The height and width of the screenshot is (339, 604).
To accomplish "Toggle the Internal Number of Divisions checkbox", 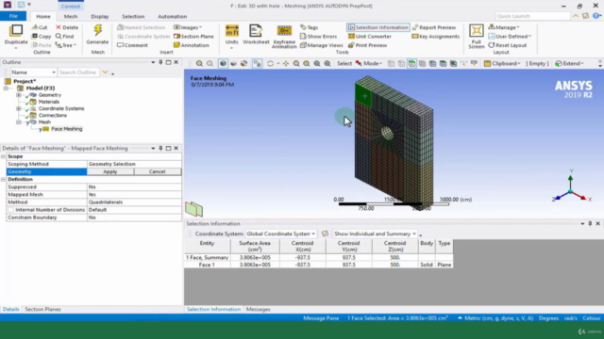I will pyautogui.click(x=10, y=210).
